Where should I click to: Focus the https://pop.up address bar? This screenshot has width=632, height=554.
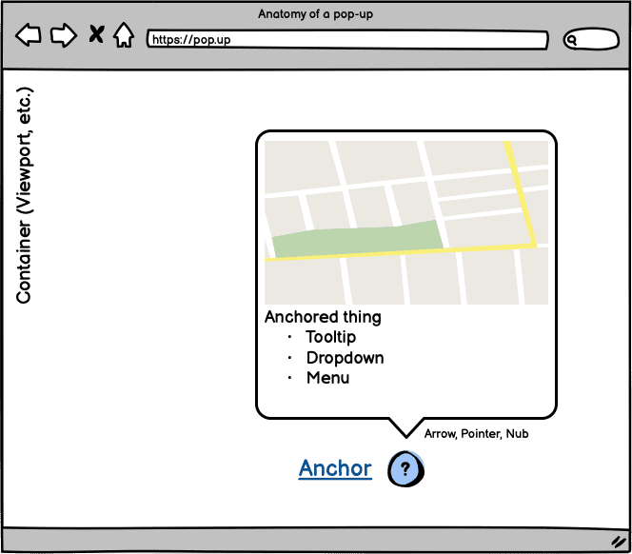347,40
